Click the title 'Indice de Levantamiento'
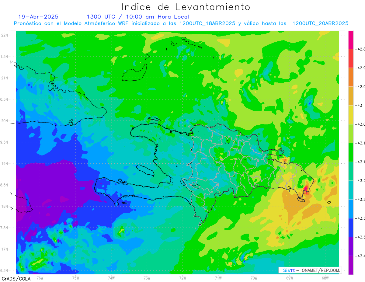 186,7
